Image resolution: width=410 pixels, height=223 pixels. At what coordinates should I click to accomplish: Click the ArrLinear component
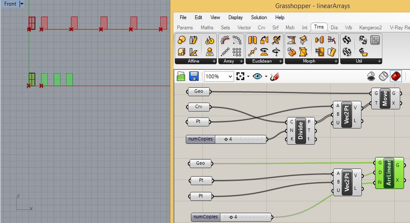tap(388, 172)
